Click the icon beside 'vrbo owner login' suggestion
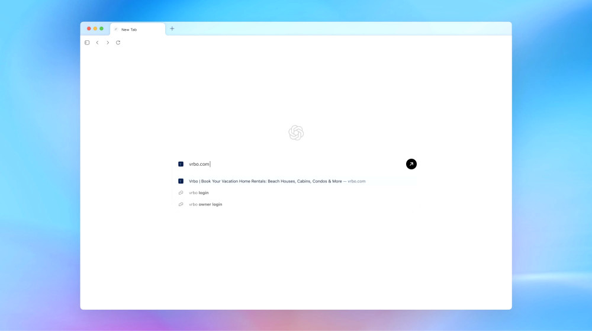 tap(181, 204)
